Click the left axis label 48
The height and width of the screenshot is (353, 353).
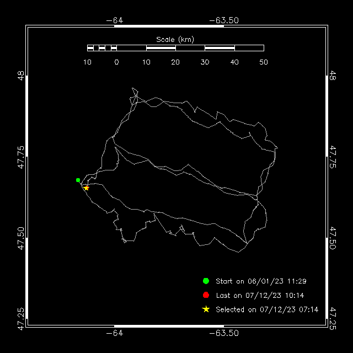point(21,76)
